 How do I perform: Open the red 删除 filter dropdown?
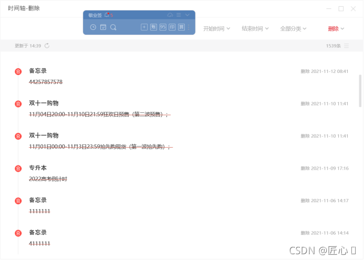point(336,28)
